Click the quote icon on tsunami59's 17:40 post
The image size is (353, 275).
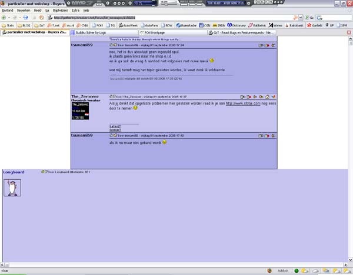point(261,136)
